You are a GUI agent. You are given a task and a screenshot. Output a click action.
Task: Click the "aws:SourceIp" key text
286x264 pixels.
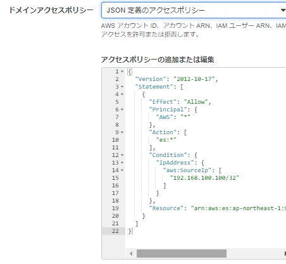187,170
